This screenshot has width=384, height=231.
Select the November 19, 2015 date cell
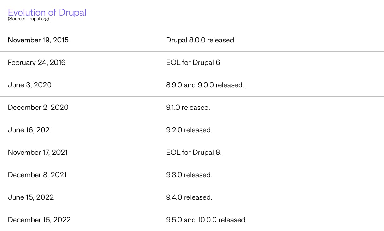coord(38,40)
